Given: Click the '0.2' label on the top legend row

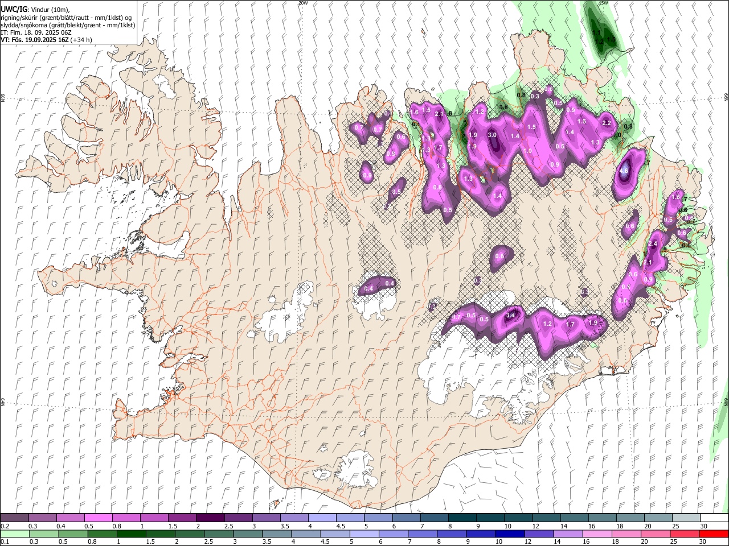Looking at the screenshot, I should [5, 526].
